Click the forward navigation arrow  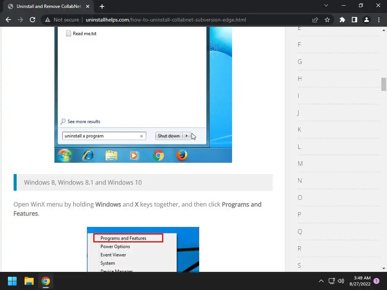click(20, 20)
